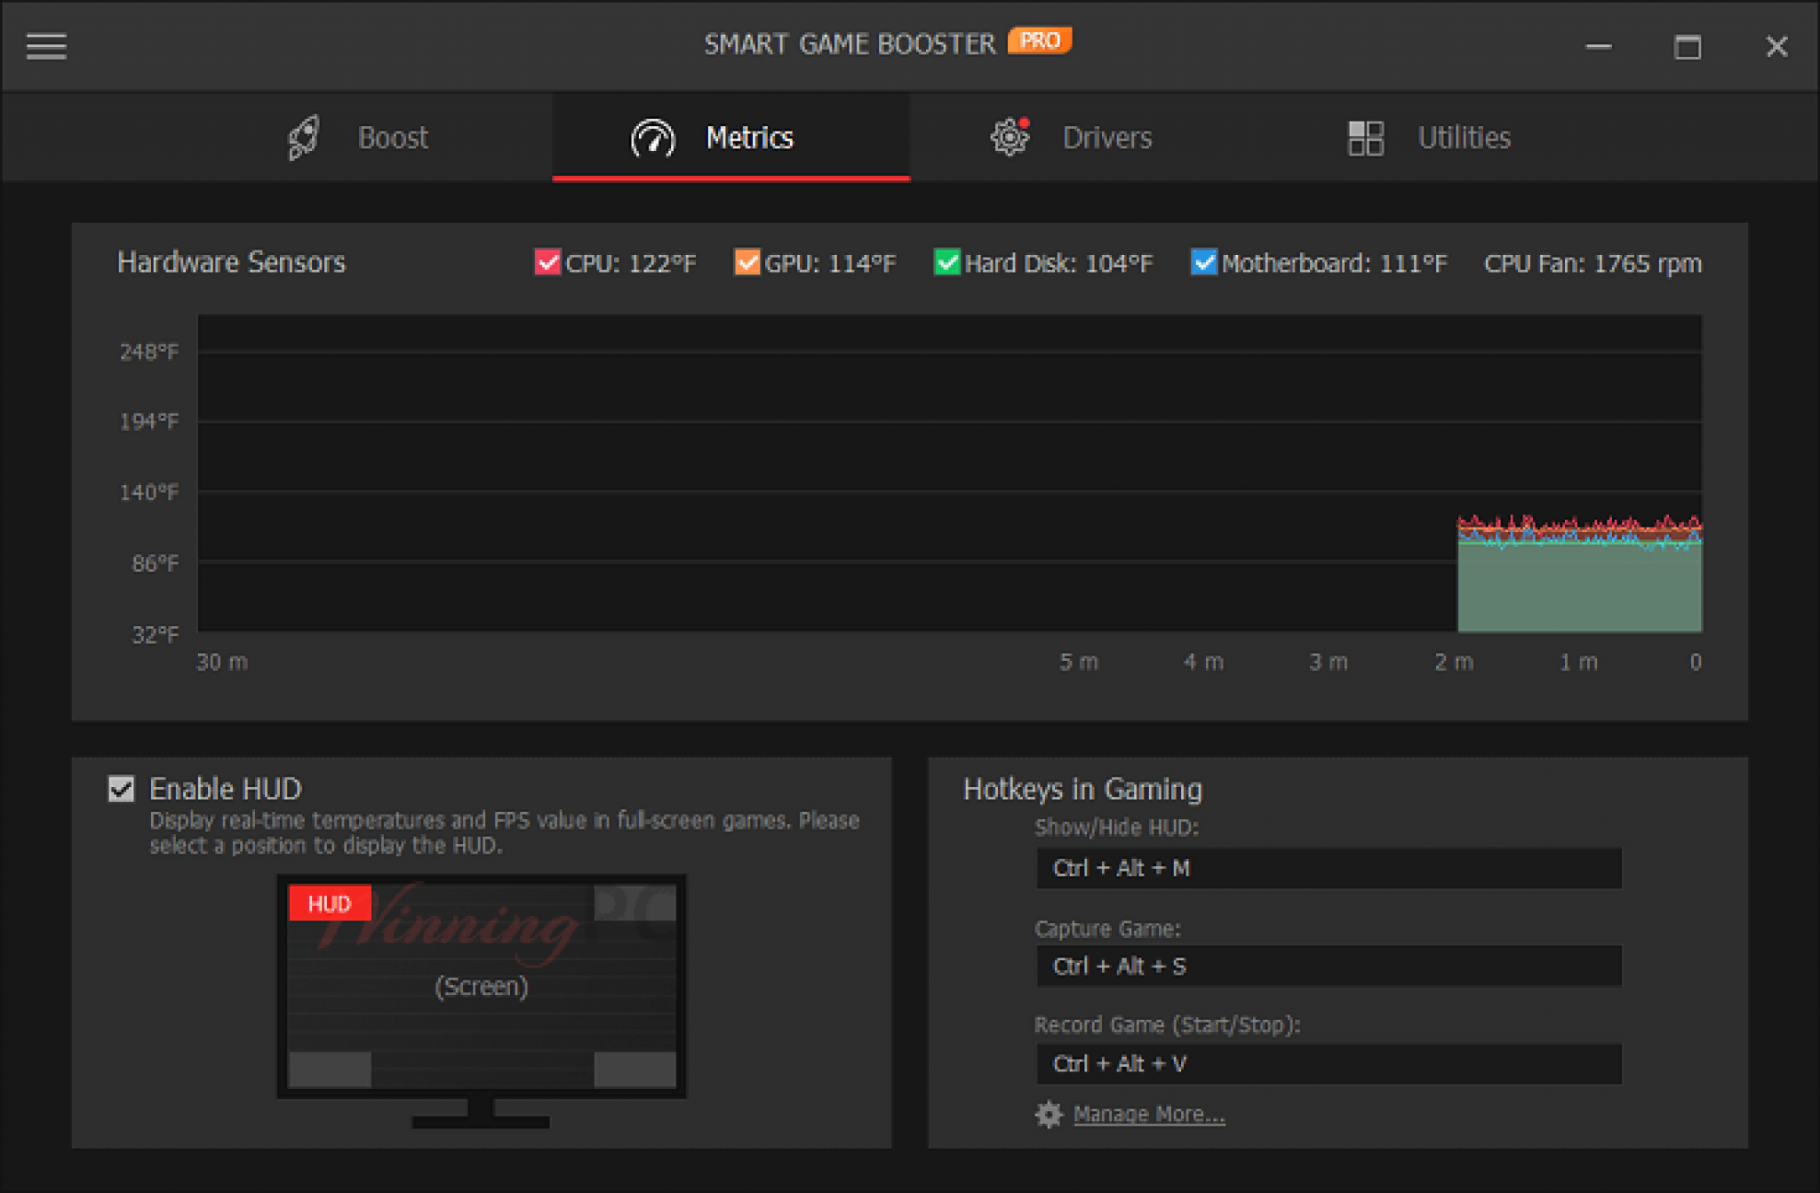Click the Capture Game hotkey field

pos(1329,966)
